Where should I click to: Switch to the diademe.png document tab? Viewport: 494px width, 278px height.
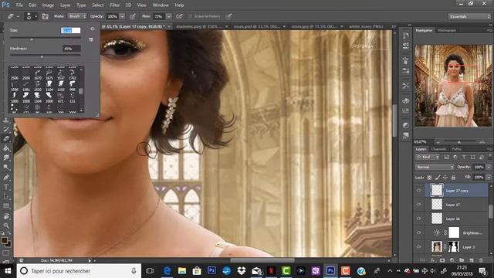199,27
